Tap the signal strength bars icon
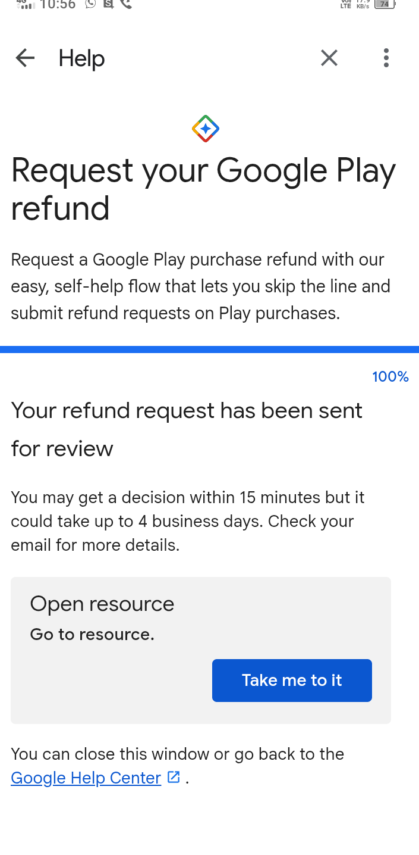This screenshot has height=855, width=419. 24,4
